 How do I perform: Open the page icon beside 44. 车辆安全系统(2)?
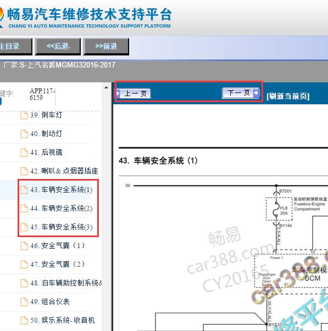click(x=24, y=209)
